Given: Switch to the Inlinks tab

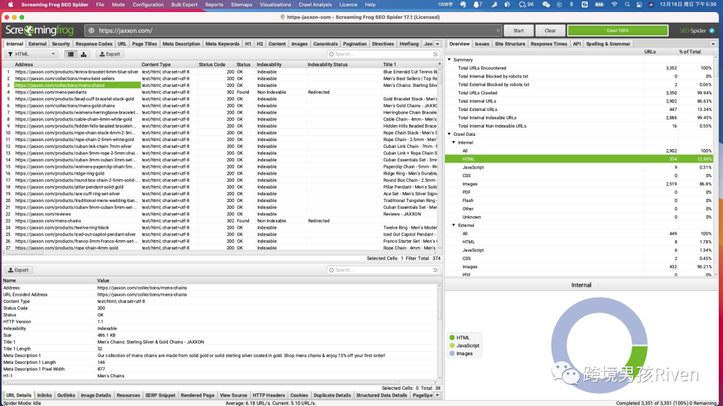Looking at the screenshot, I should tap(44, 395).
